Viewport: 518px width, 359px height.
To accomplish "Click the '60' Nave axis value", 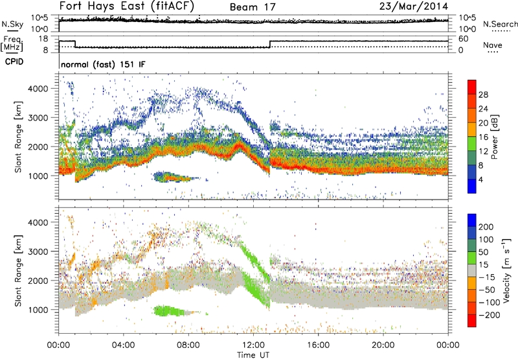I will (x=463, y=39).
